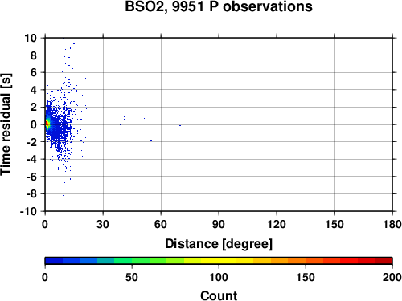Click the "Count" colorbar label
The width and height of the screenshot is (402, 301).
point(219,296)
